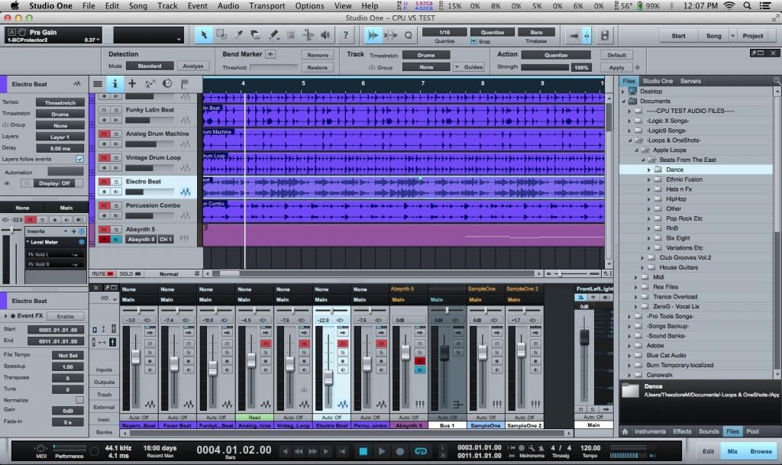Image resolution: width=782 pixels, height=465 pixels.
Task: Click the browser Home icon
Action: tap(625, 431)
